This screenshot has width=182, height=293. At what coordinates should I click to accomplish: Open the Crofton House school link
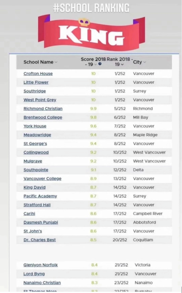[x=38, y=74]
